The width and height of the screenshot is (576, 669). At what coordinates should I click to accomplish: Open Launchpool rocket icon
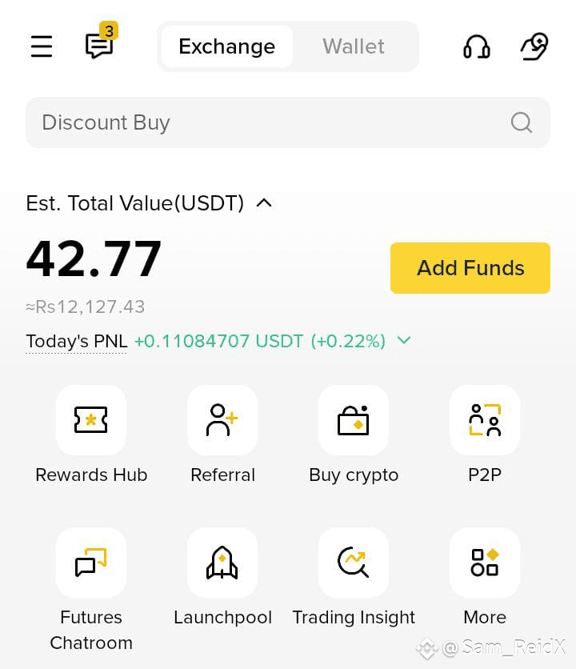tap(222, 563)
